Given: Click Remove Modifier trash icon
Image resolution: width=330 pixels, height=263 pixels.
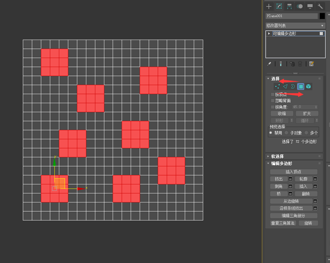Looking at the screenshot, I should coord(300,64).
